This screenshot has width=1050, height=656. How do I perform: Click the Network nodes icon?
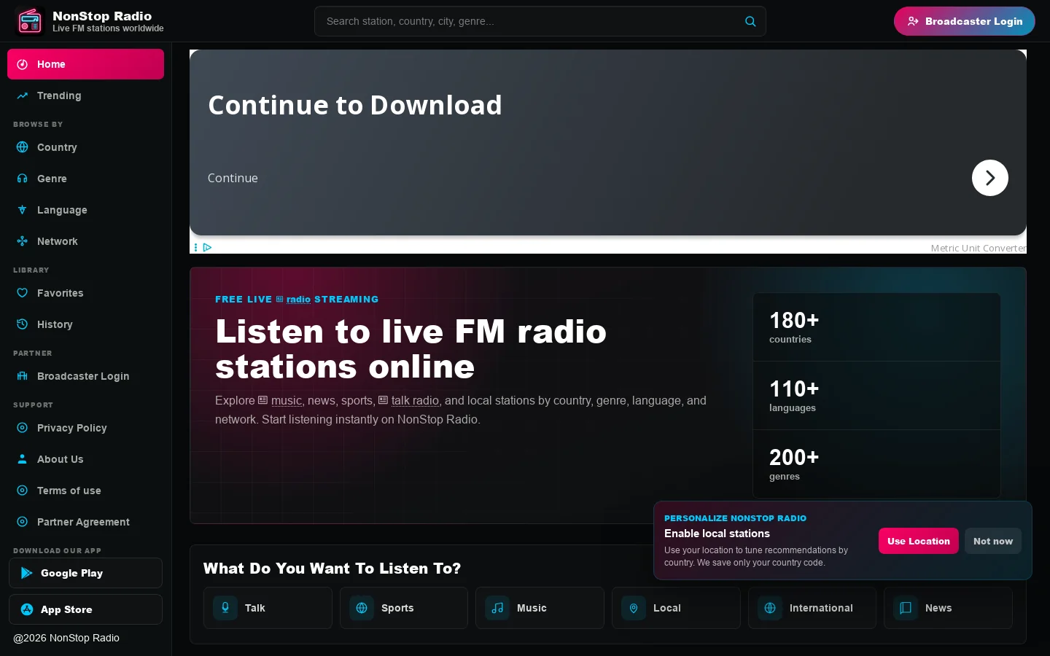point(23,241)
